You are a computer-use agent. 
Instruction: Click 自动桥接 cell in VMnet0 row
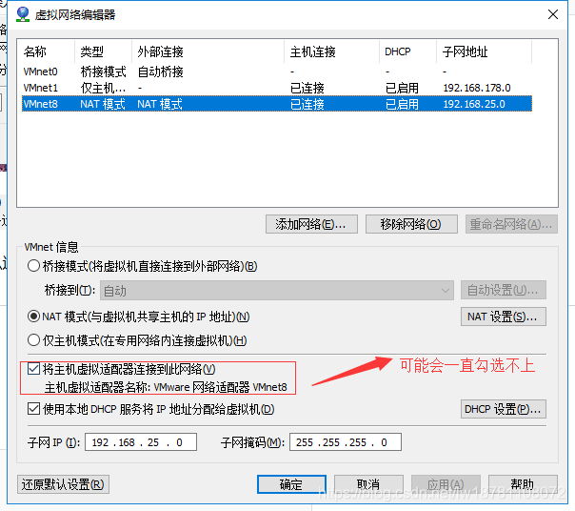160,72
